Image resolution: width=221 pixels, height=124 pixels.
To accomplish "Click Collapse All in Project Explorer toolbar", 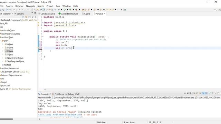I will 23,17.
